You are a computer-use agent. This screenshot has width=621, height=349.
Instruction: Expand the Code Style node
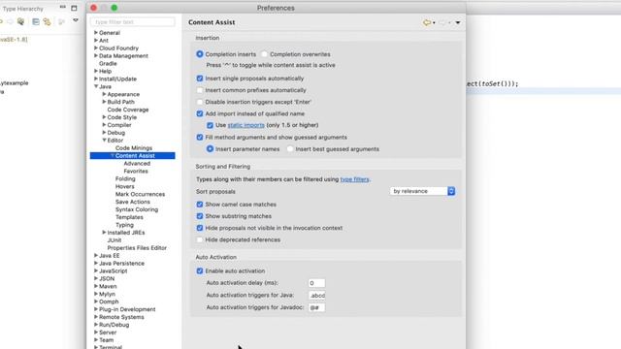104,117
